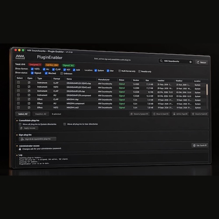The image size is (219, 219).
Task: Click Sign & de-quarantine plug-ins button
Action: [37, 139]
